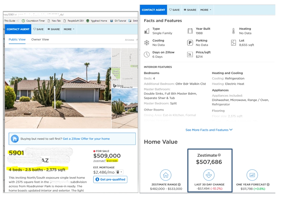Image resolution: width=287 pixels, height=201 pixels.
Task: Click the browser address bar
Action: pos(70,15)
